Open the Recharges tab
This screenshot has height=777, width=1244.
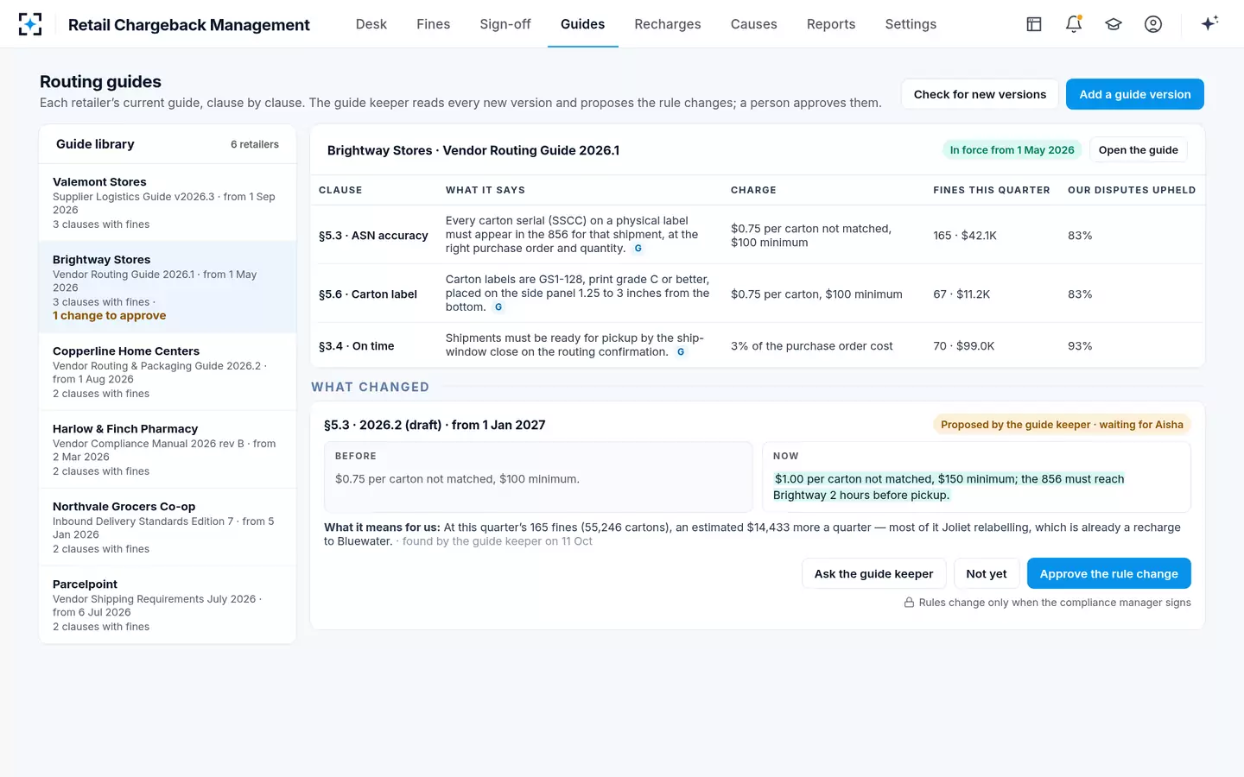668,24
